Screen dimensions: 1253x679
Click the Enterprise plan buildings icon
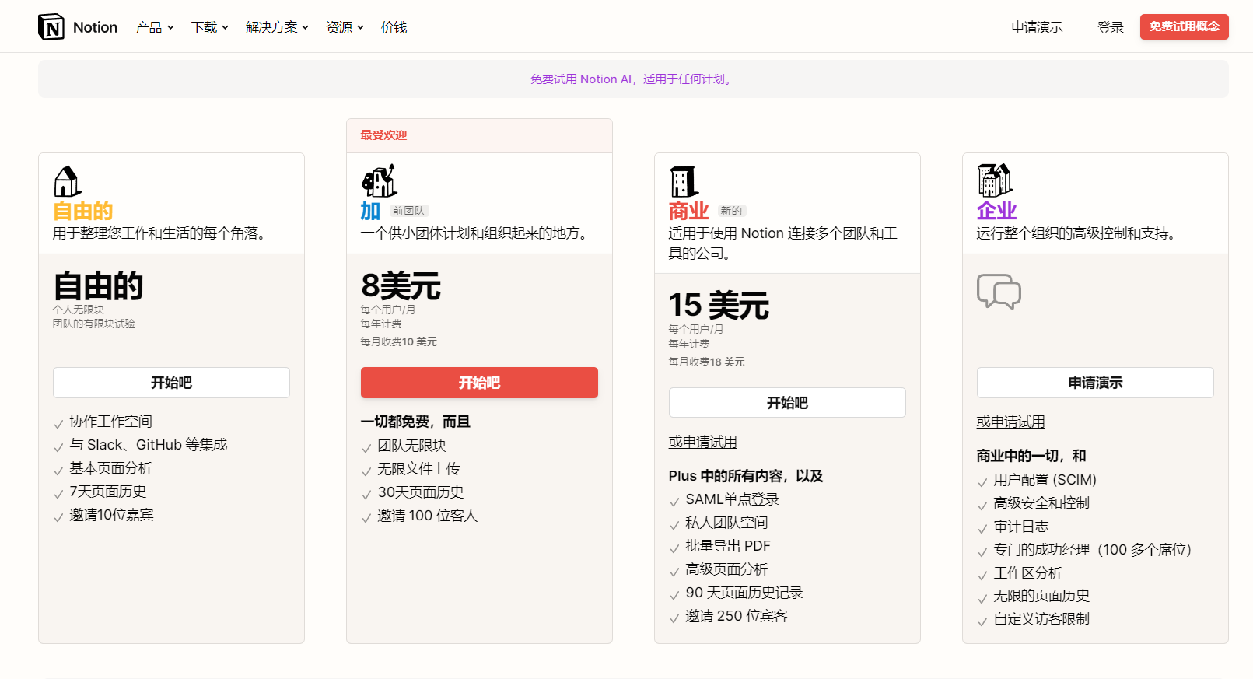tap(995, 180)
